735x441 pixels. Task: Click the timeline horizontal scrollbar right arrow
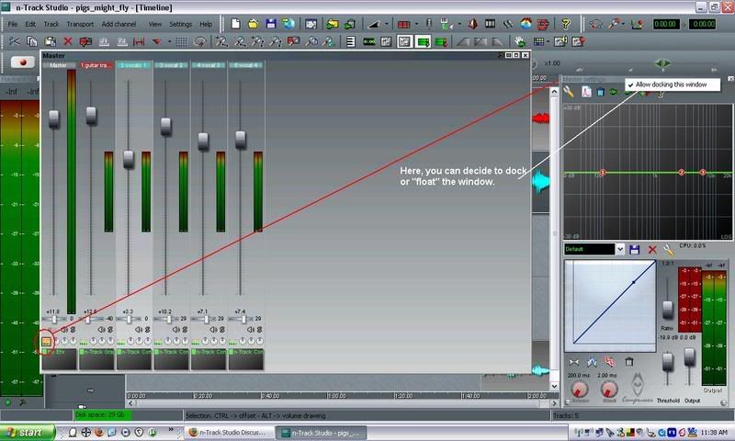555,403
